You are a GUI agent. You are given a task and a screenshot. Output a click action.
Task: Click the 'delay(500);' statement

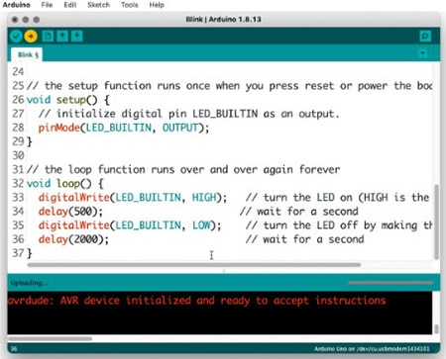(x=70, y=212)
